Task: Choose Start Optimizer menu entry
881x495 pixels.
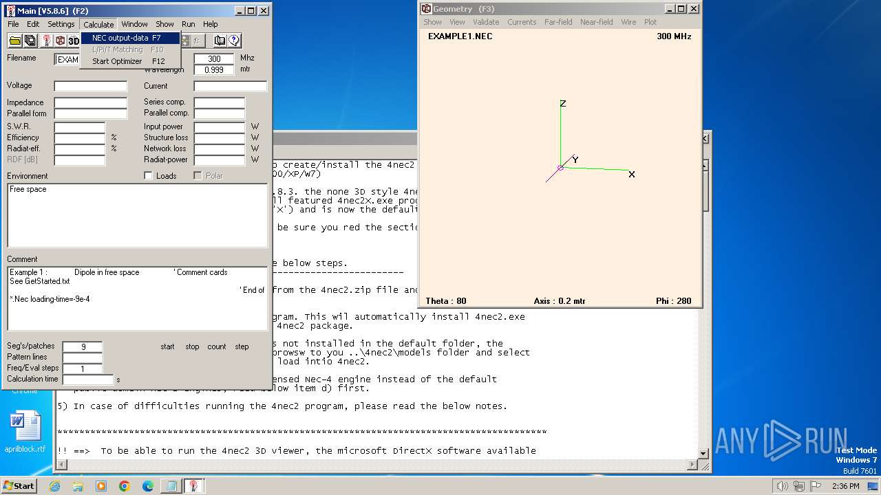Action: [130, 61]
